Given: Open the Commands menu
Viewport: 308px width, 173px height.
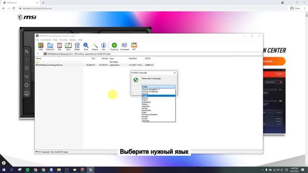Looking at the screenshot, I should point(46,40).
